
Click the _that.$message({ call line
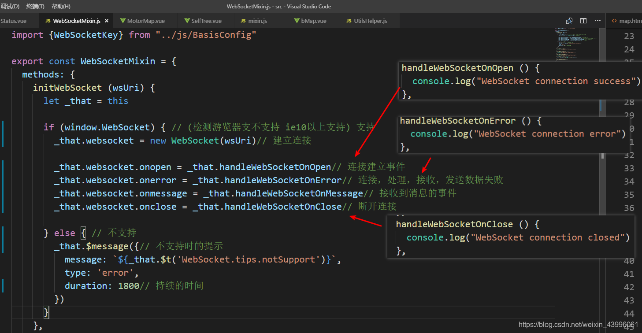click(139, 246)
